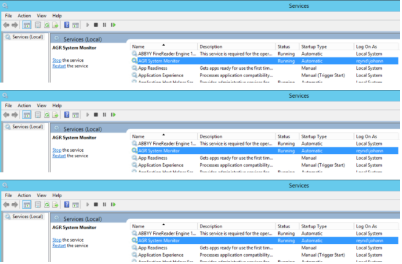Click blue Help icon in top Services window

tap(67, 25)
